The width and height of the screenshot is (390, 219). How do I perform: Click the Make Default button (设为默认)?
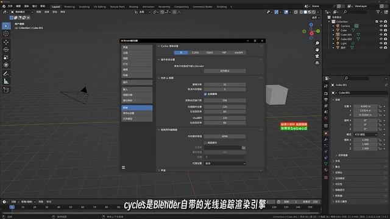(225, 71)
